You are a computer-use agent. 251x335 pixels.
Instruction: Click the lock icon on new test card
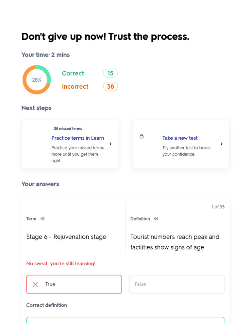point(142,136)
